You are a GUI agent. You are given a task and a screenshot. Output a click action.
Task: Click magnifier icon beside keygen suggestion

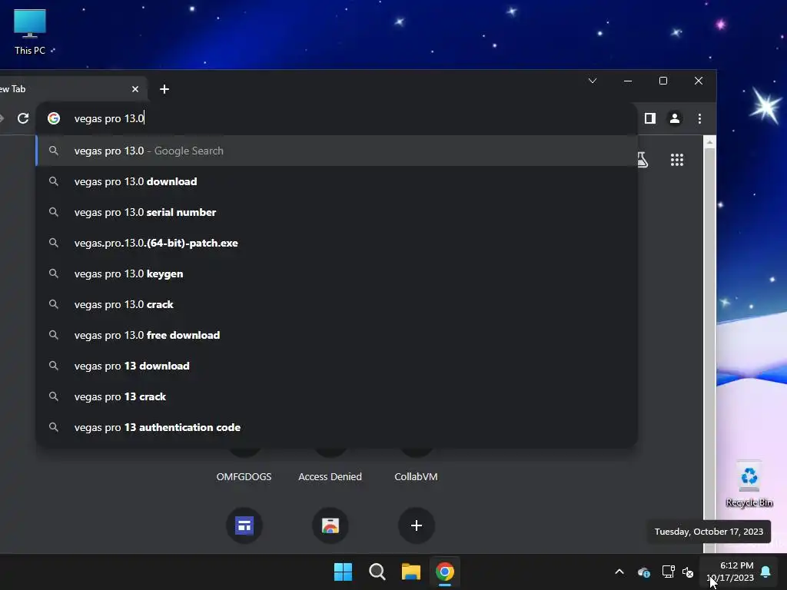pyautogui.click(x=53, y=274)
